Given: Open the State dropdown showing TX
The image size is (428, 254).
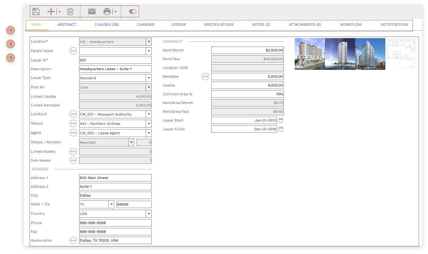Looking at the screenshot, I should [x=111, y=204].
